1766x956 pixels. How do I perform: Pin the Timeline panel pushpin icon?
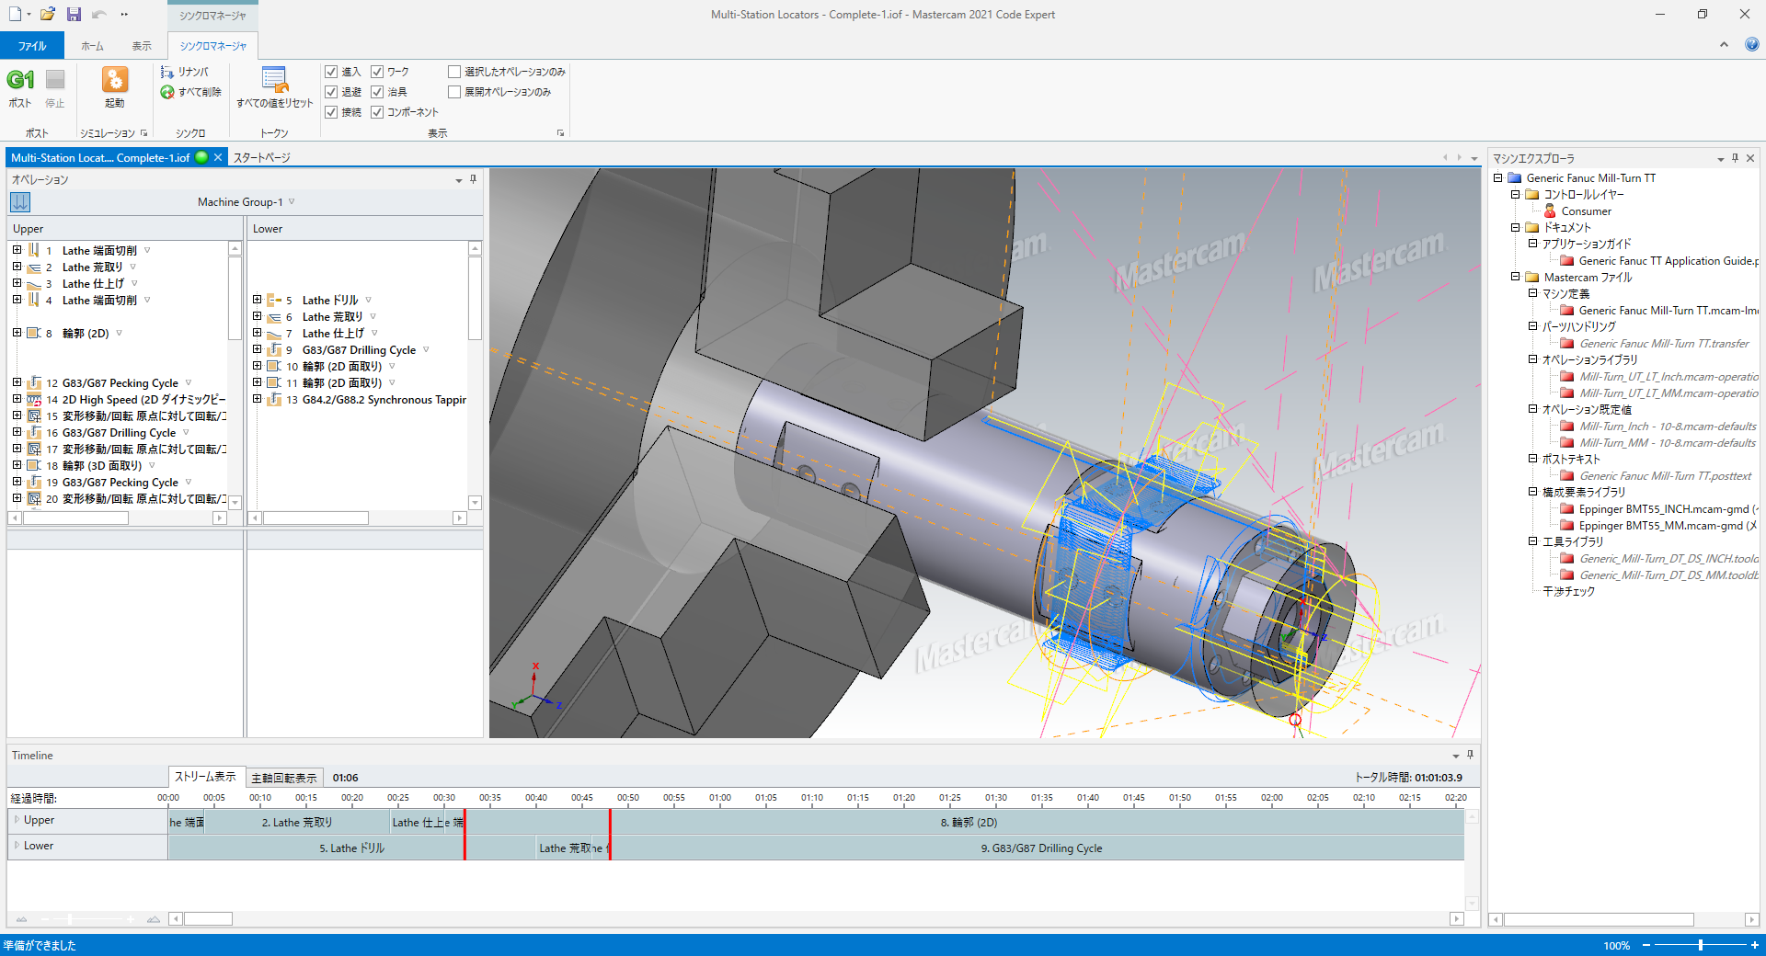coord(1470,755)
